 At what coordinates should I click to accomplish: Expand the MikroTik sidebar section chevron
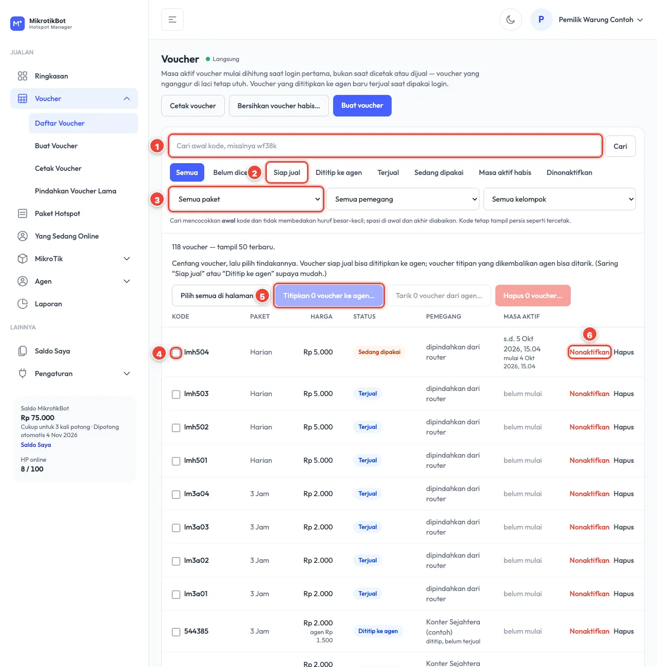tap(127, 259)
